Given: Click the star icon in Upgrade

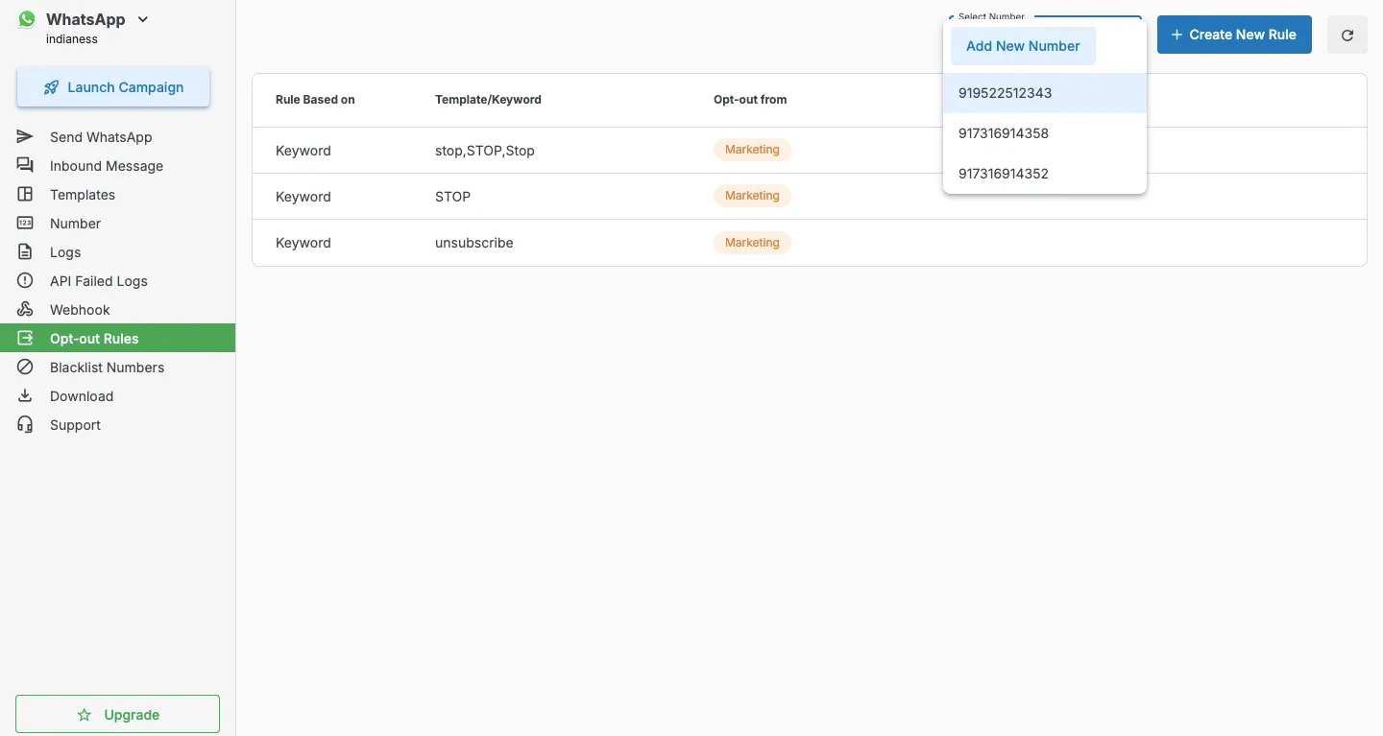Looking at the screenshot, I should pos(85,715).
